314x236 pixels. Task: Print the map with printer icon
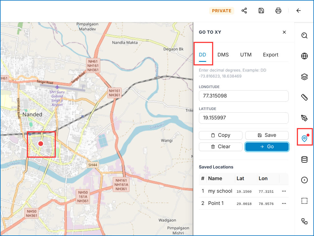[278, 11]
